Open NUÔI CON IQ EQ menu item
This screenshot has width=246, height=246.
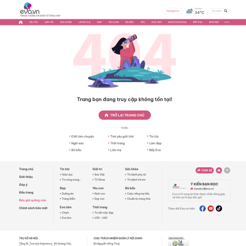pyautogui.click(x=177, y=22)
